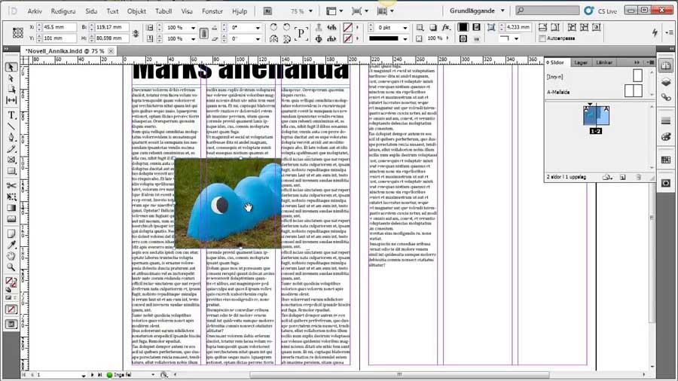Click the effects fx icon
The image size is (678, 381).
point(446,27)
